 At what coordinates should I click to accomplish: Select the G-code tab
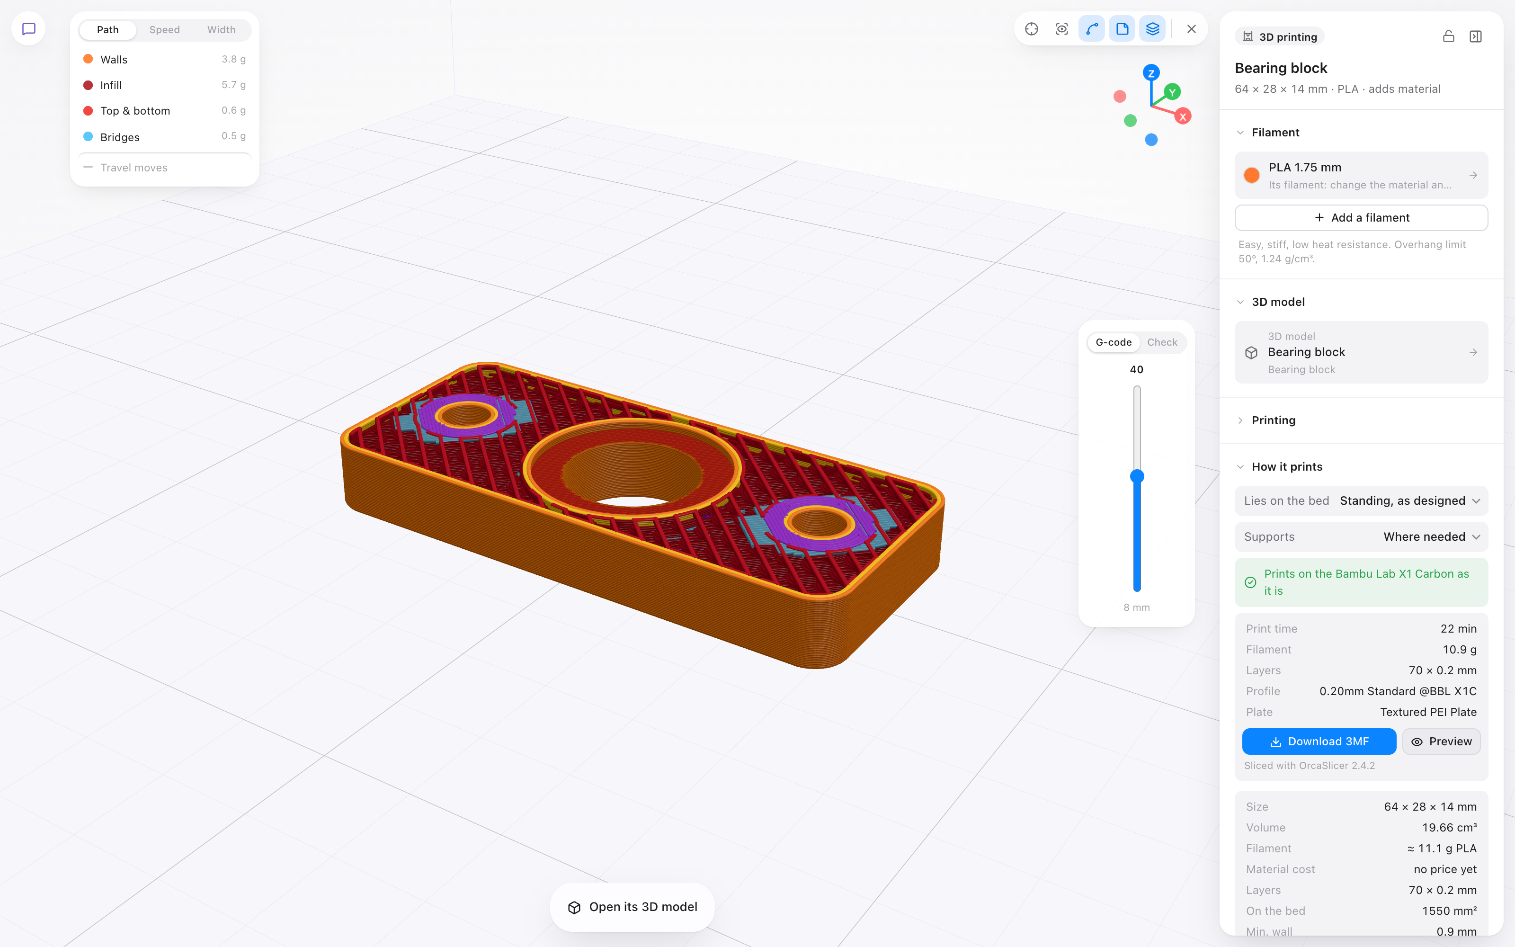1113,342
